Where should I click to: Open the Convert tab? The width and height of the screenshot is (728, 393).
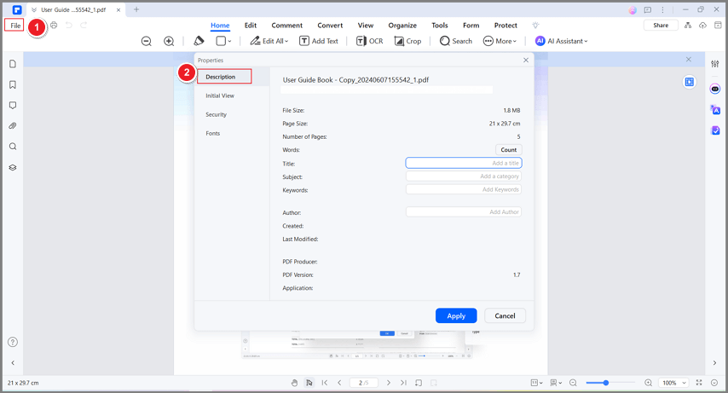pos(330,26)
